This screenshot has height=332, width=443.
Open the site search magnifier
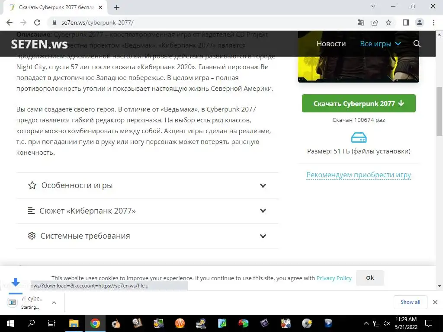[x=417, y=44]
